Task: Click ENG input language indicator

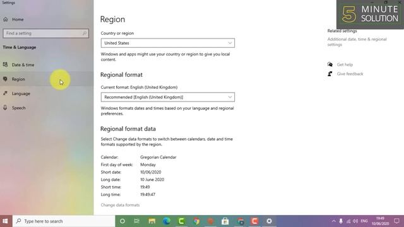Action: 364,221
